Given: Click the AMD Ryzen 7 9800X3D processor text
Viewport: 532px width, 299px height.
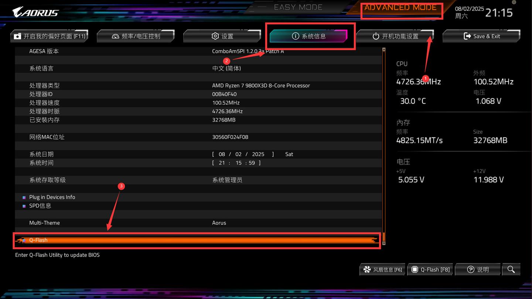Looking at the screenshot, I should pyautogui.click(x=261, y=86).
